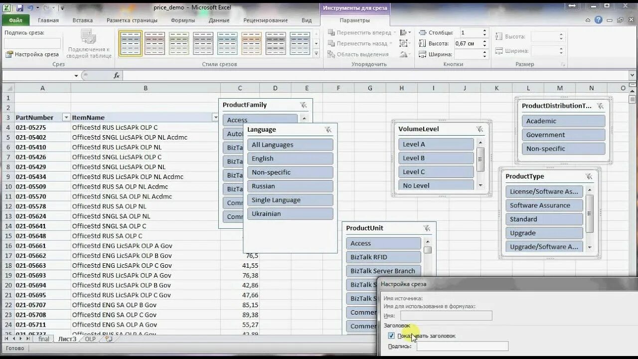Insert a new worksheet tab icon
This screenshot has width=638, height=359.
(108, 339)
